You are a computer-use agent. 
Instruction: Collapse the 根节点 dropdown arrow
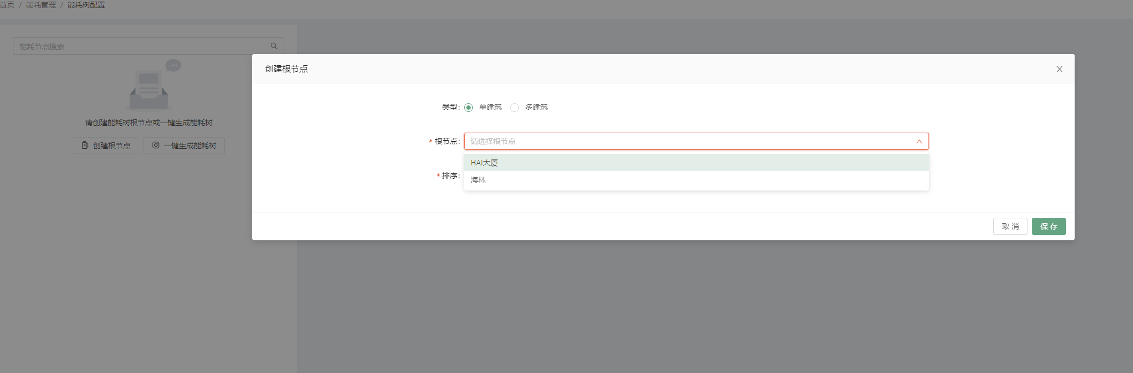(919, 141)
